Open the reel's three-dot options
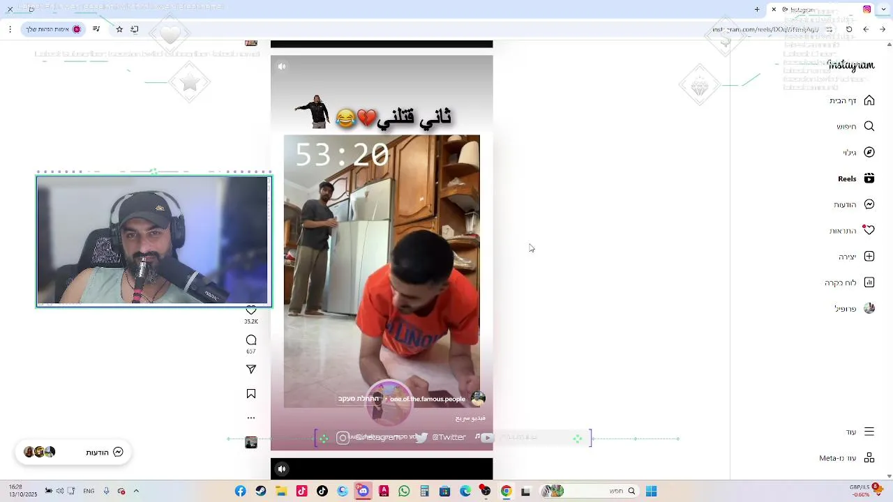893x502 pixels. click(251, 418)
